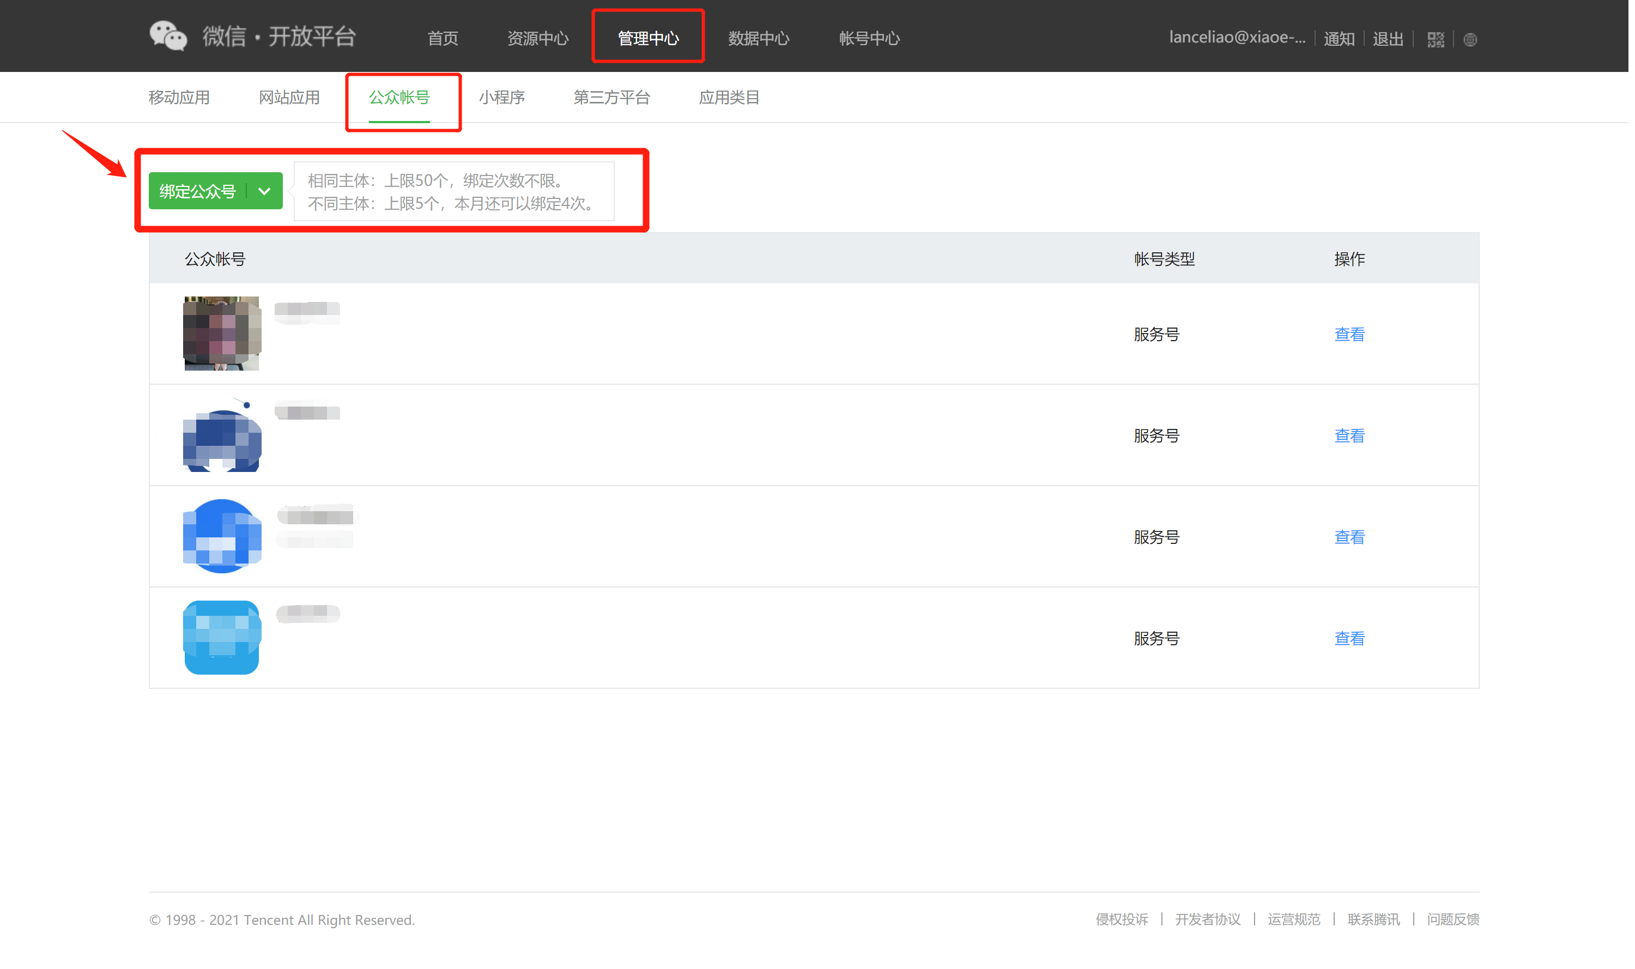Screen dimensions: 1635x969
Task: Click the first account's dark pixelated avatar
Action: [x=223, y=335]
